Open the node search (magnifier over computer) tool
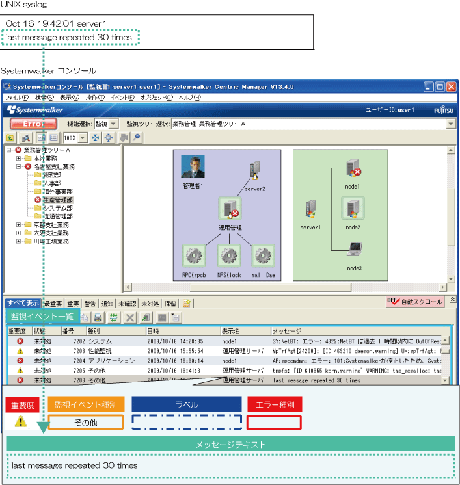 [26, 138]
